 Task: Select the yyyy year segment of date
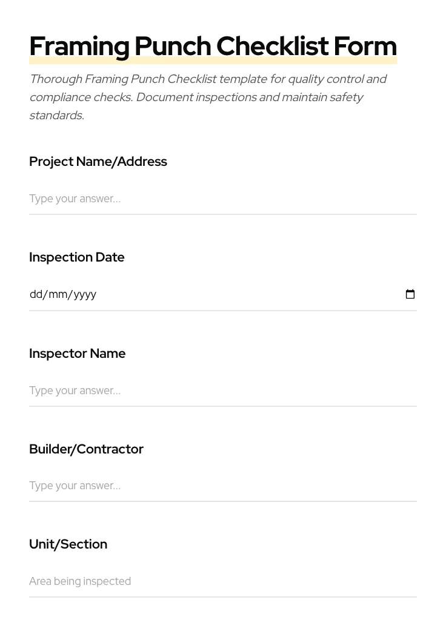(x=85, y=294)
